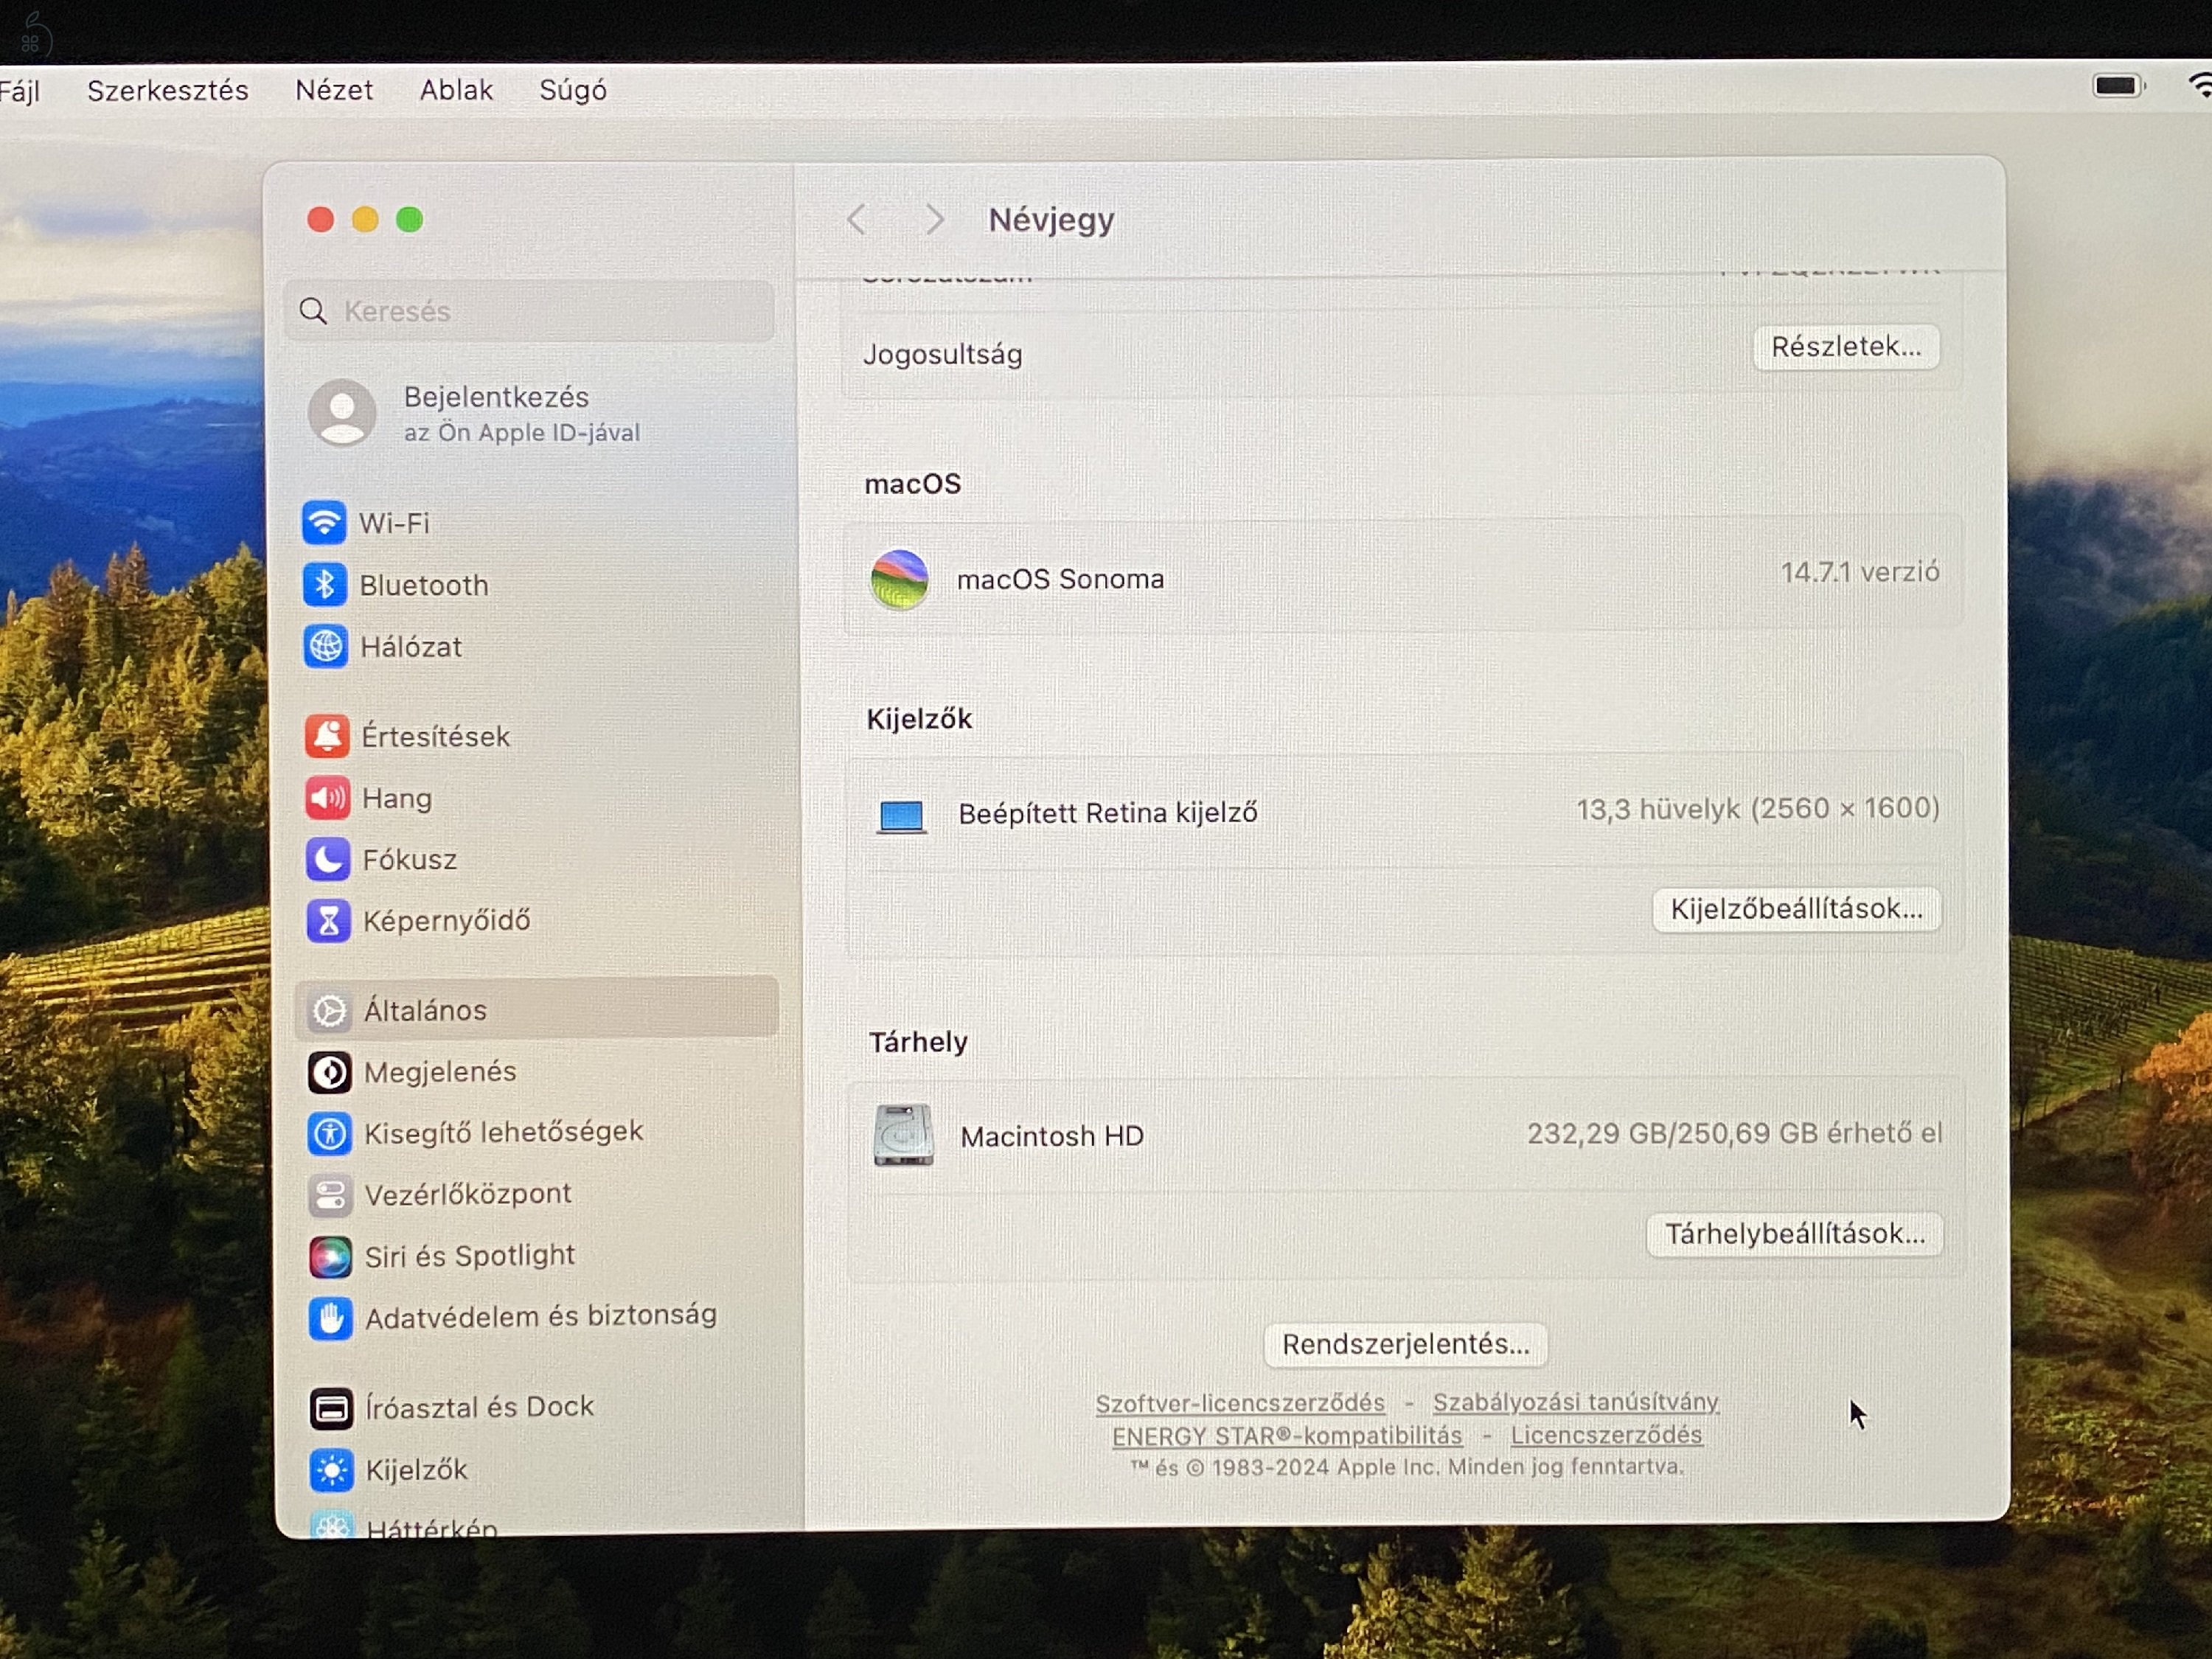
Task: Open the Súgó menu
Action: 573,90
